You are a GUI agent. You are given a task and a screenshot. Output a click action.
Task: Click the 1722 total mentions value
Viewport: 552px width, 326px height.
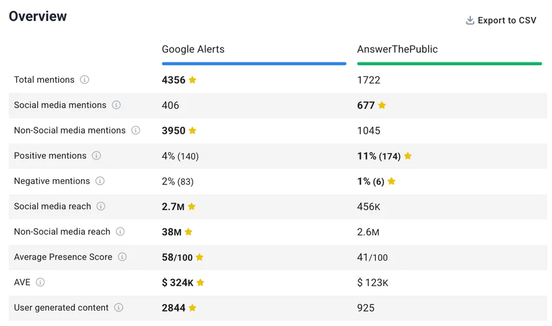click(x=369, y=80)
